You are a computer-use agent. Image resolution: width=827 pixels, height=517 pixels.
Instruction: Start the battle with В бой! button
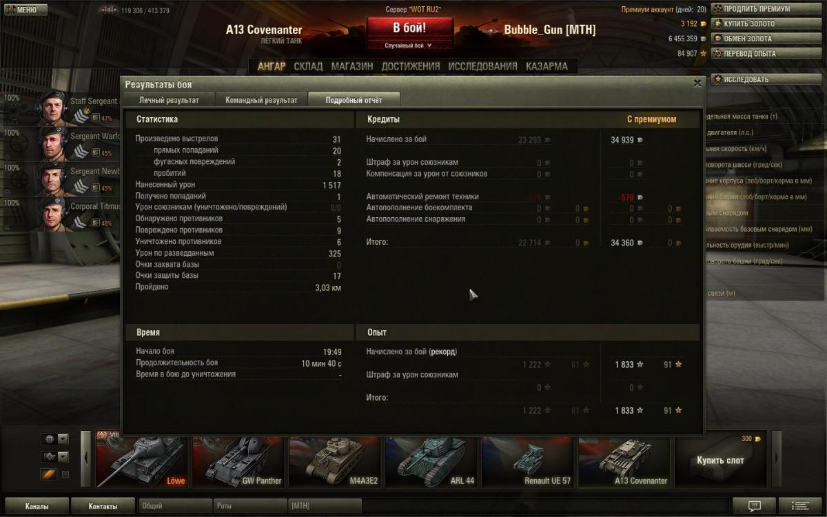point(409,28)
